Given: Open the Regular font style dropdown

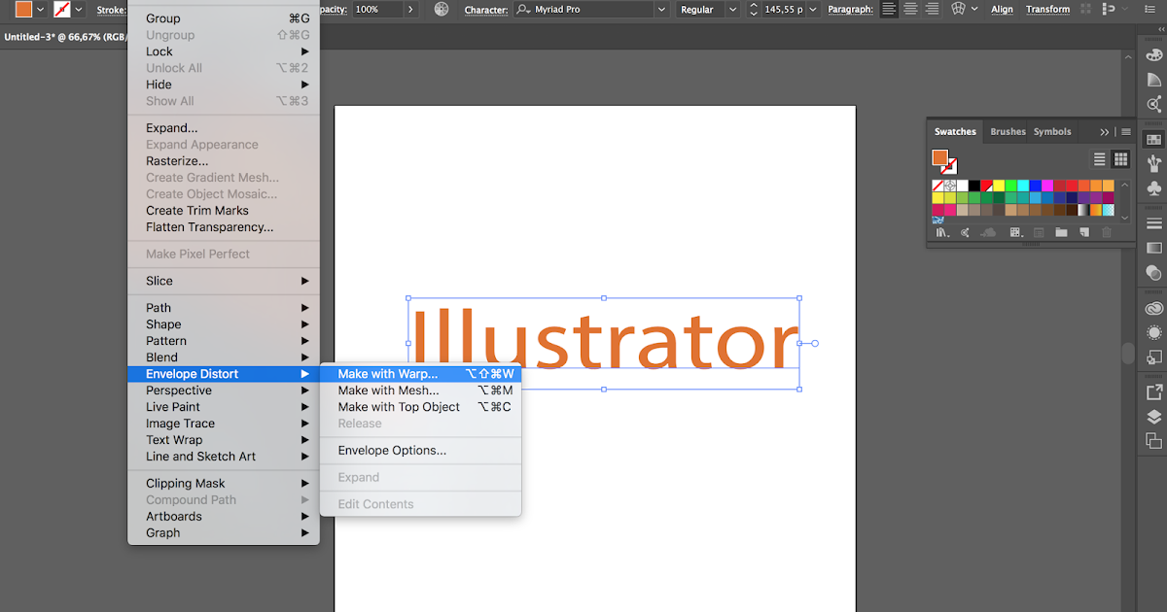Looking at the screenshot, I should point(735,10).
